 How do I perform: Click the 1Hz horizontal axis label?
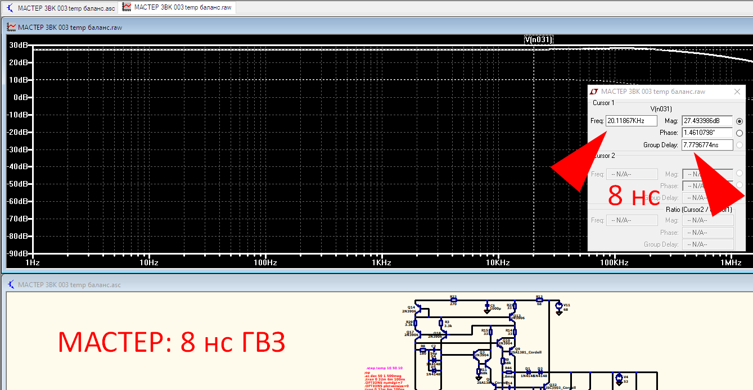32,262
